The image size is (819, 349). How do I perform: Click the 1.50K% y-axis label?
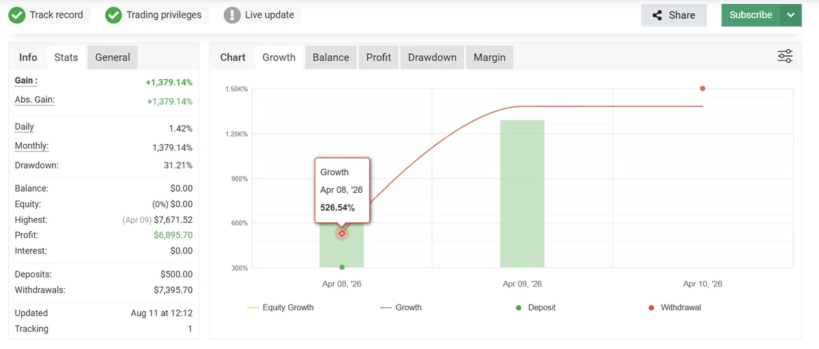click(237, 89)
